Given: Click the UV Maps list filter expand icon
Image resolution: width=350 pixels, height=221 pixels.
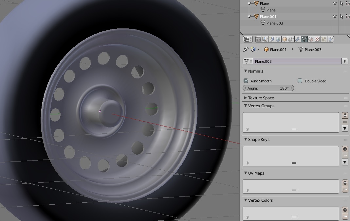Looking at the screenshot, I should click(x=247, y=190).
